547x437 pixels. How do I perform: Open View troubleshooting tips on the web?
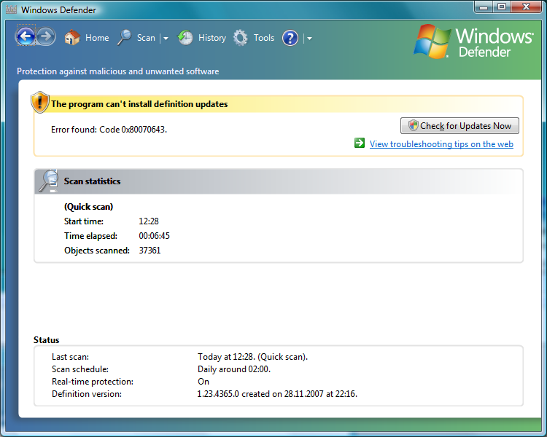pos(441,144)
